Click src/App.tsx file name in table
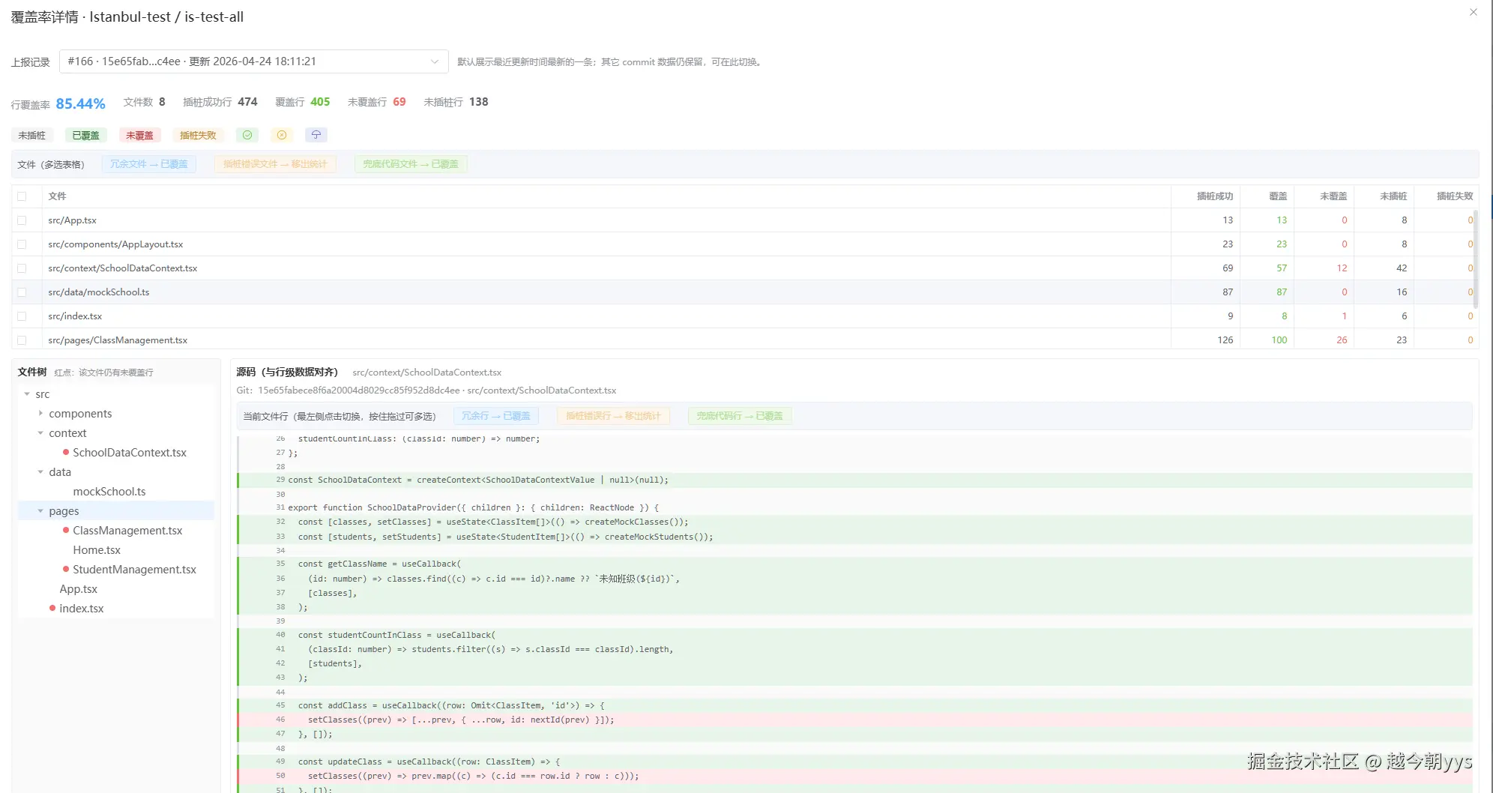Screen dimensions: 1493x793 tap(72, 220)
